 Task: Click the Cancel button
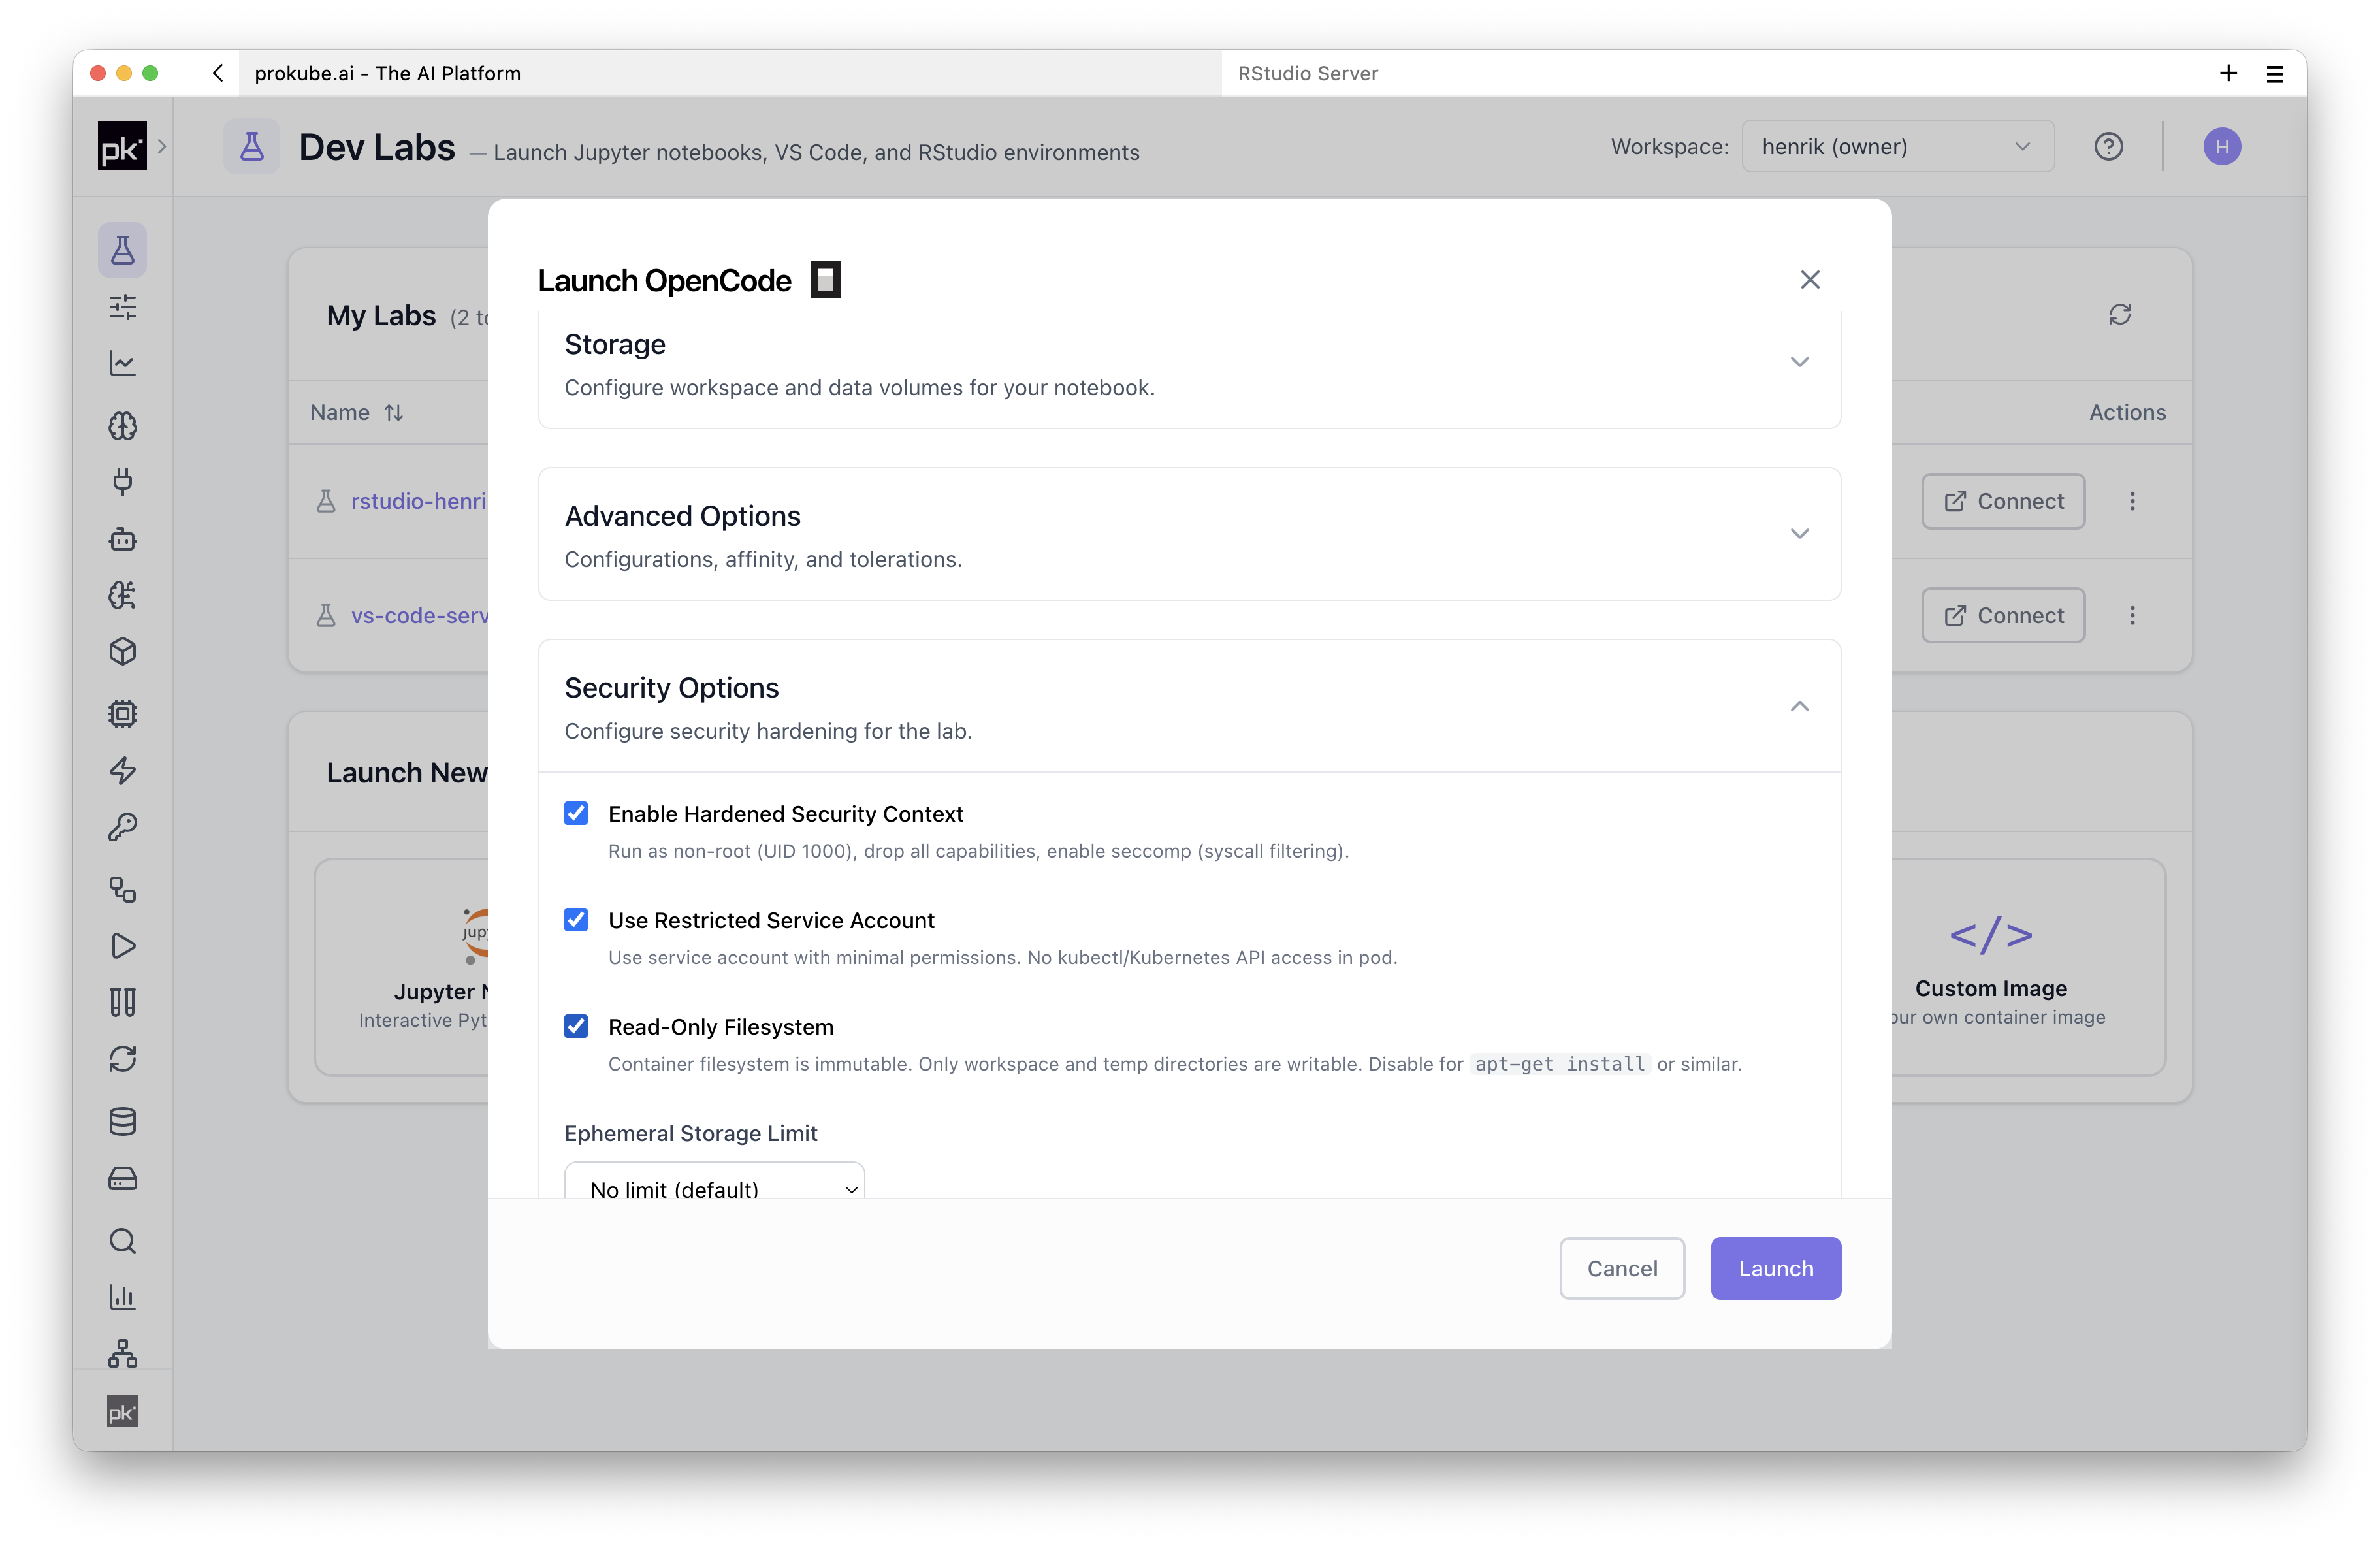click(1621, 1268)
